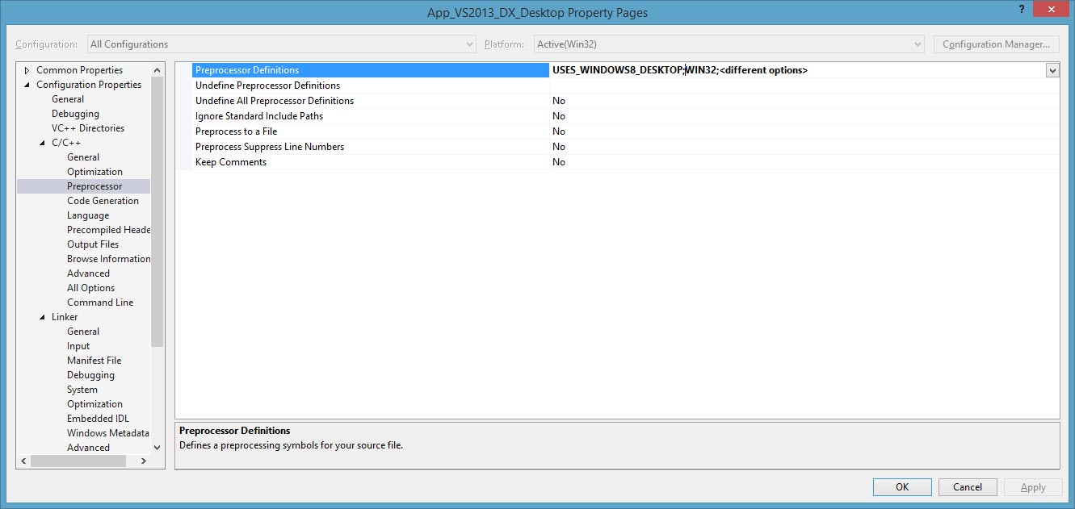Select Advanced under the C/C++ node
The width and height of the screenshot is (1075, 509).
[x=88, y=273]
